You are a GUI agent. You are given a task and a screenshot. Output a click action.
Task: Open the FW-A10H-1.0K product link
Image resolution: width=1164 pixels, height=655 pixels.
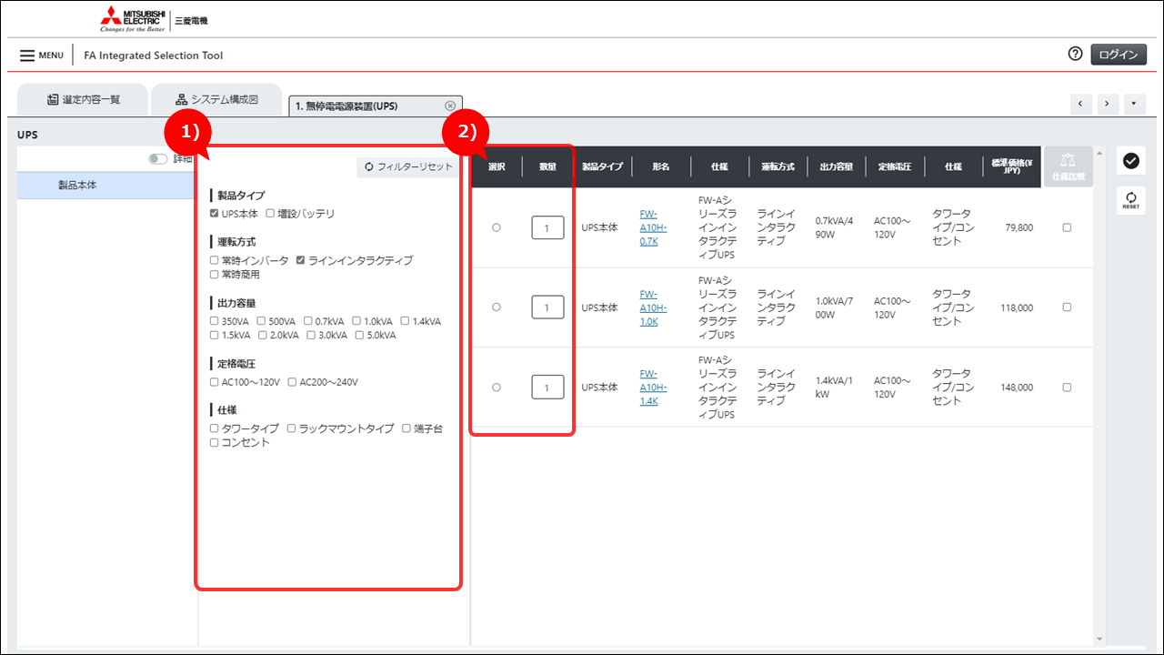tap(648, 307)
